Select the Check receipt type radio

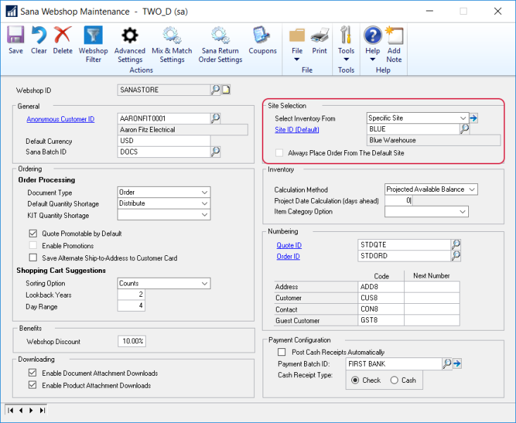355,380
